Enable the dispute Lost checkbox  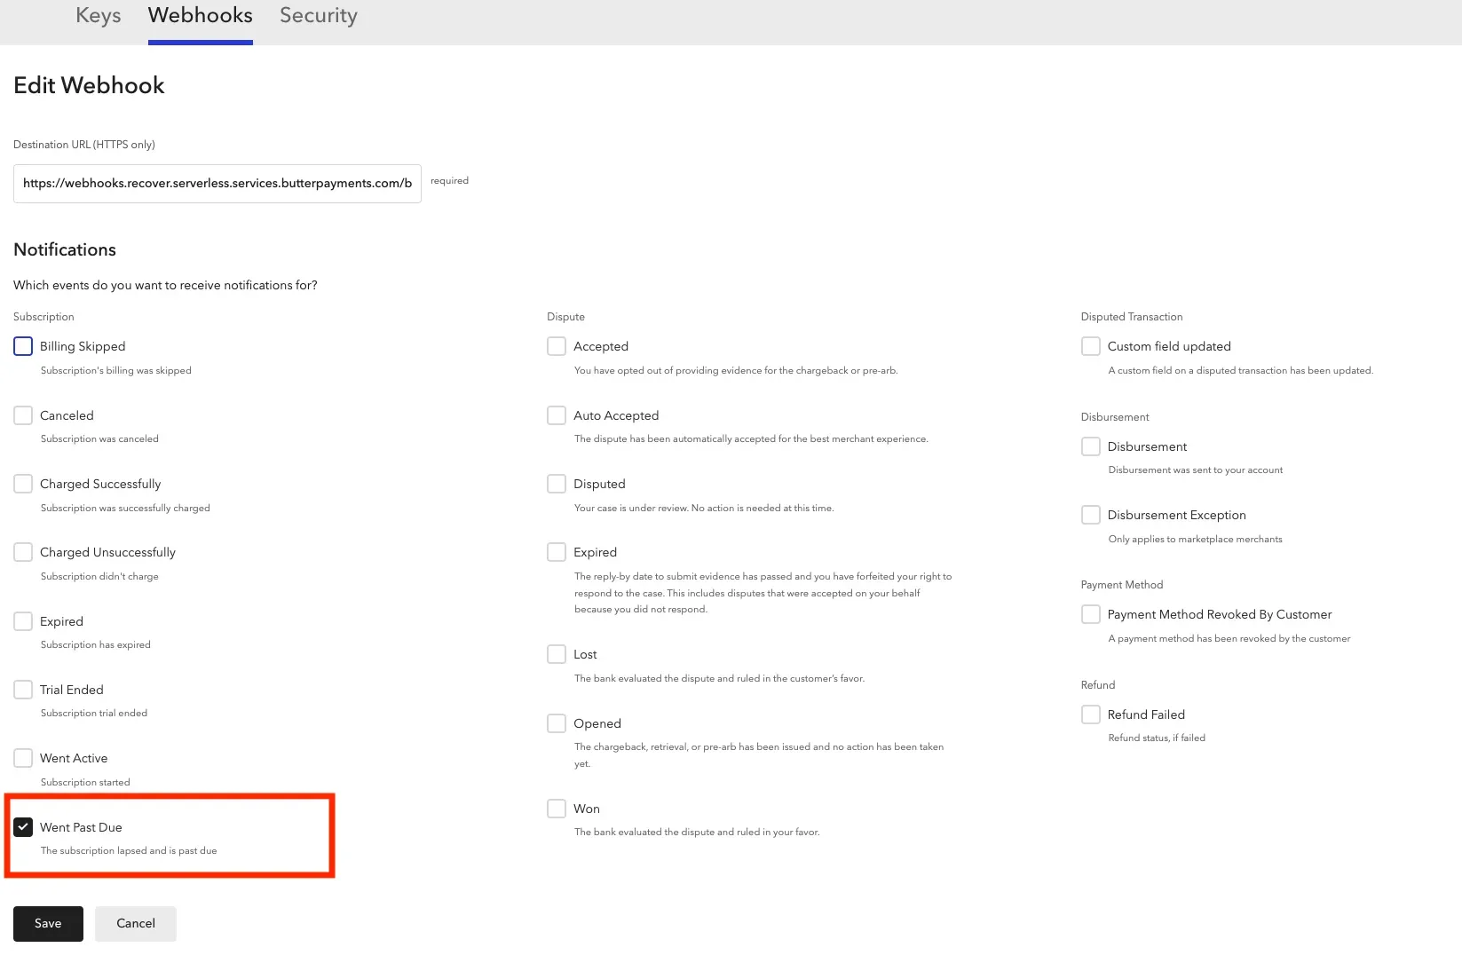point(557,654)
